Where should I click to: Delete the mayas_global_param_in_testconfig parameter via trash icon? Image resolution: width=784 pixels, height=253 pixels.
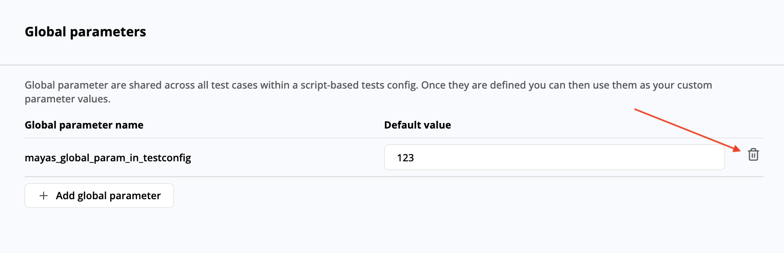[x=753, y=154]
